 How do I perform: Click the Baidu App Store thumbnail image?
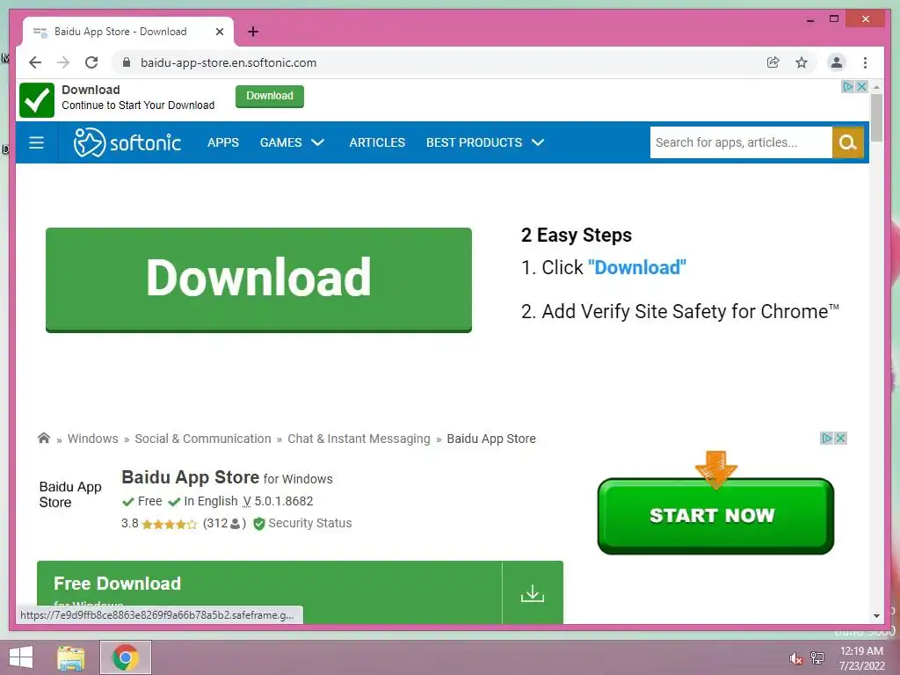click(70, 494)
